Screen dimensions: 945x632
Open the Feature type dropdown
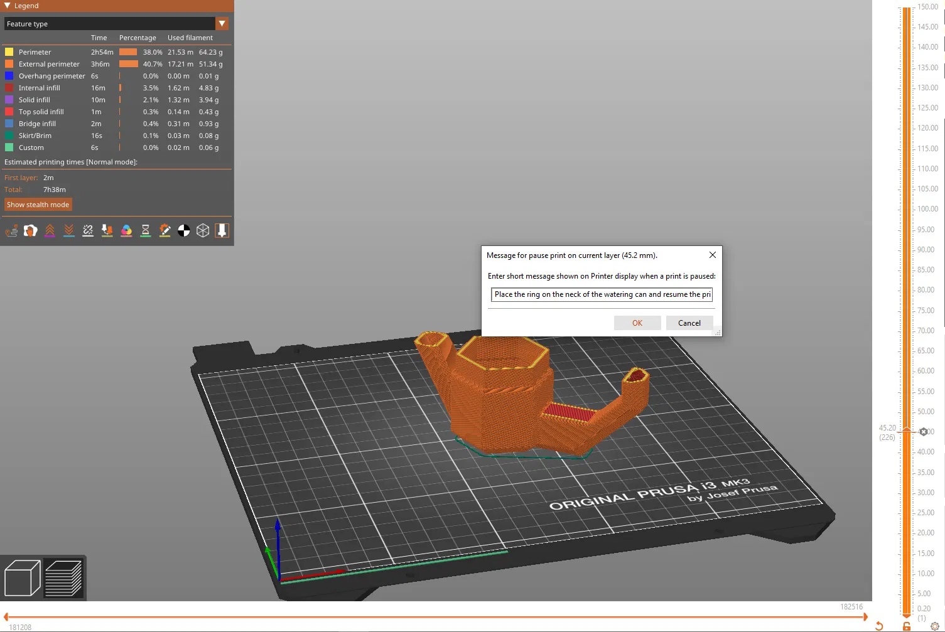[x=116, y=24]
